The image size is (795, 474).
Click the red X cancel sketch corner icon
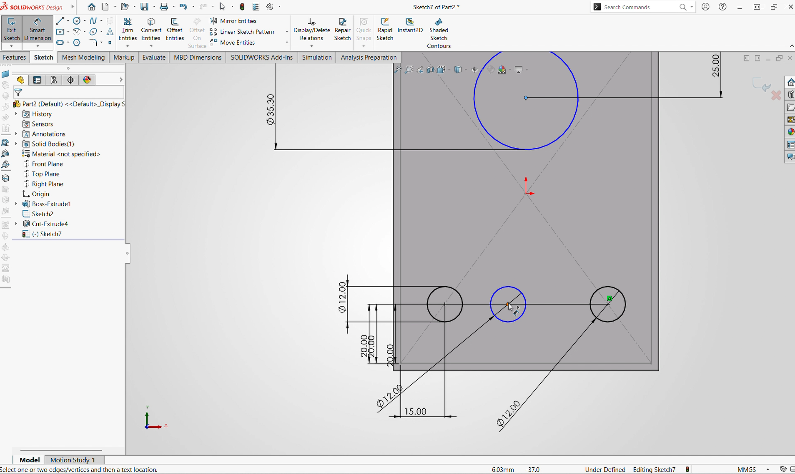(x=776, y=96)
